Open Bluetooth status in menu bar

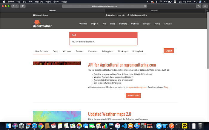point(157,1)
